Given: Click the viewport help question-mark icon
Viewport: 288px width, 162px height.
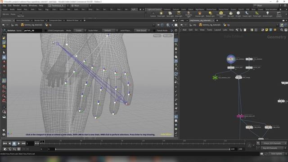Looking at the screenshot, I should click(x=176, y=31).
